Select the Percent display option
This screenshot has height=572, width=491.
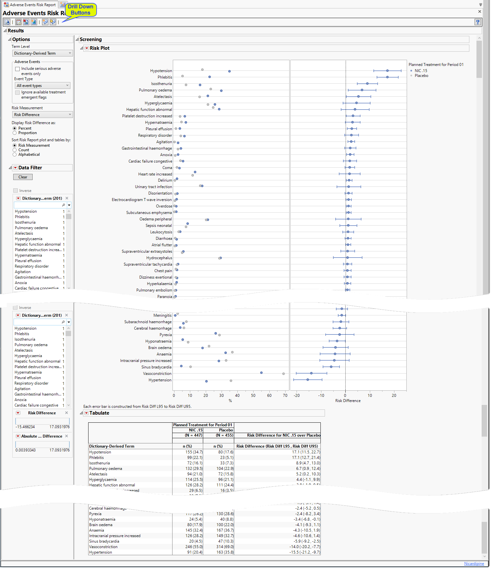(15, 128)
